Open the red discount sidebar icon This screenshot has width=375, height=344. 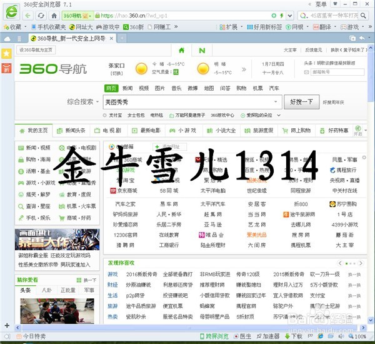pyautogui.click(x=6, y=68)
